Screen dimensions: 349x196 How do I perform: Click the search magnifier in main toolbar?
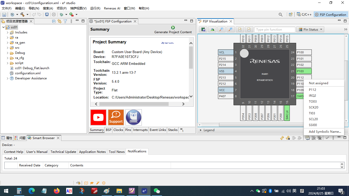point(281,15)
